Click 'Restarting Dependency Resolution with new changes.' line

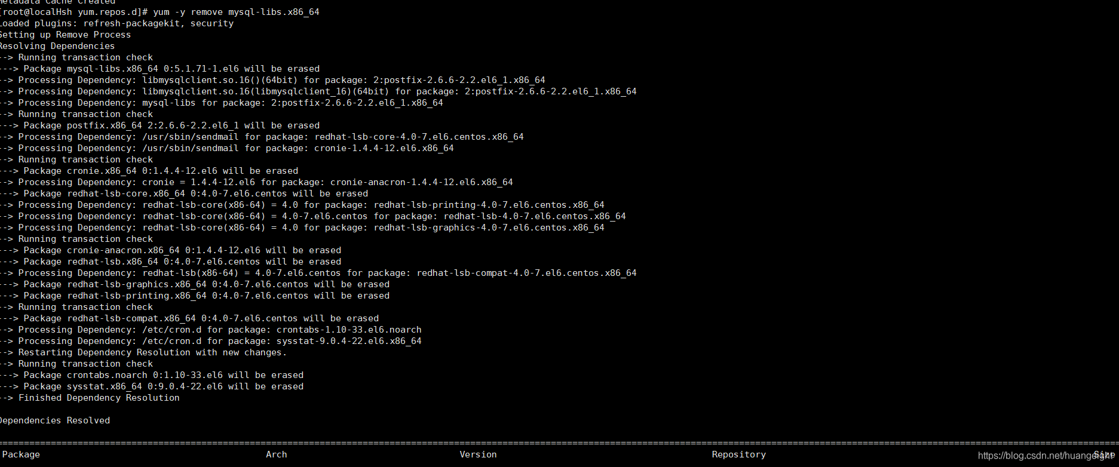[143, 352]
